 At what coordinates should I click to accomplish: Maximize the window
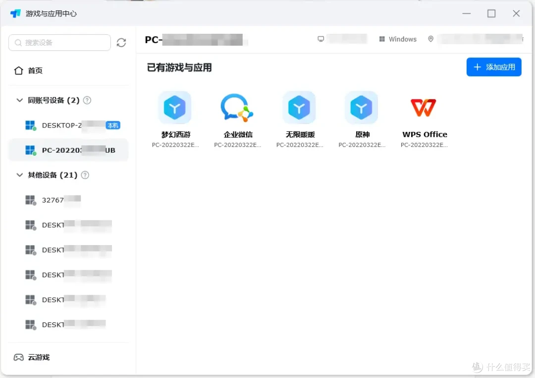coord(491,14)
